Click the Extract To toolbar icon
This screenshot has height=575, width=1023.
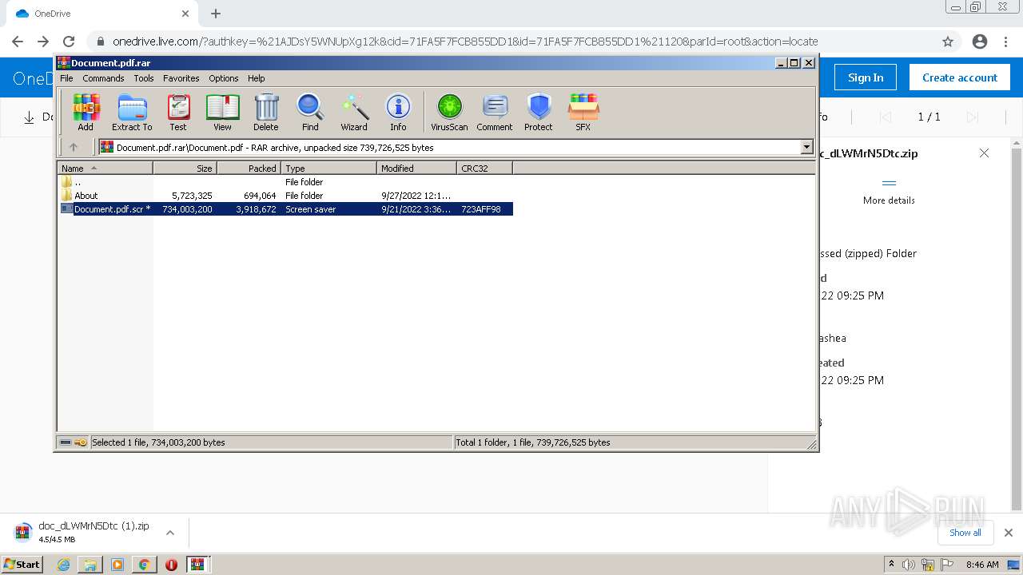(132, 112)
